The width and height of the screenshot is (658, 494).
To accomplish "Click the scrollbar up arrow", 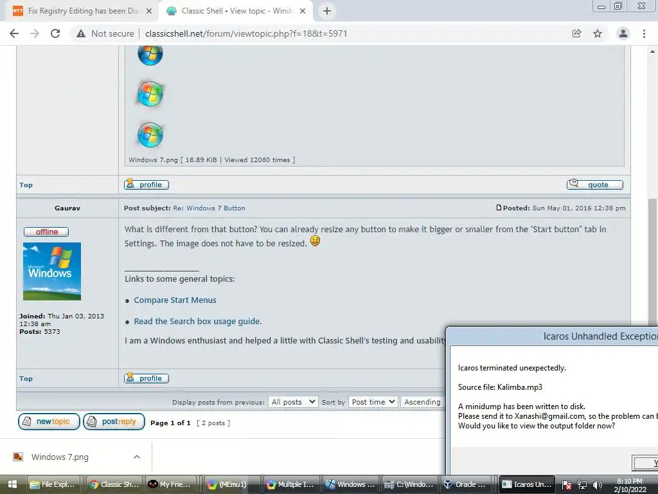I will point(652,51).
